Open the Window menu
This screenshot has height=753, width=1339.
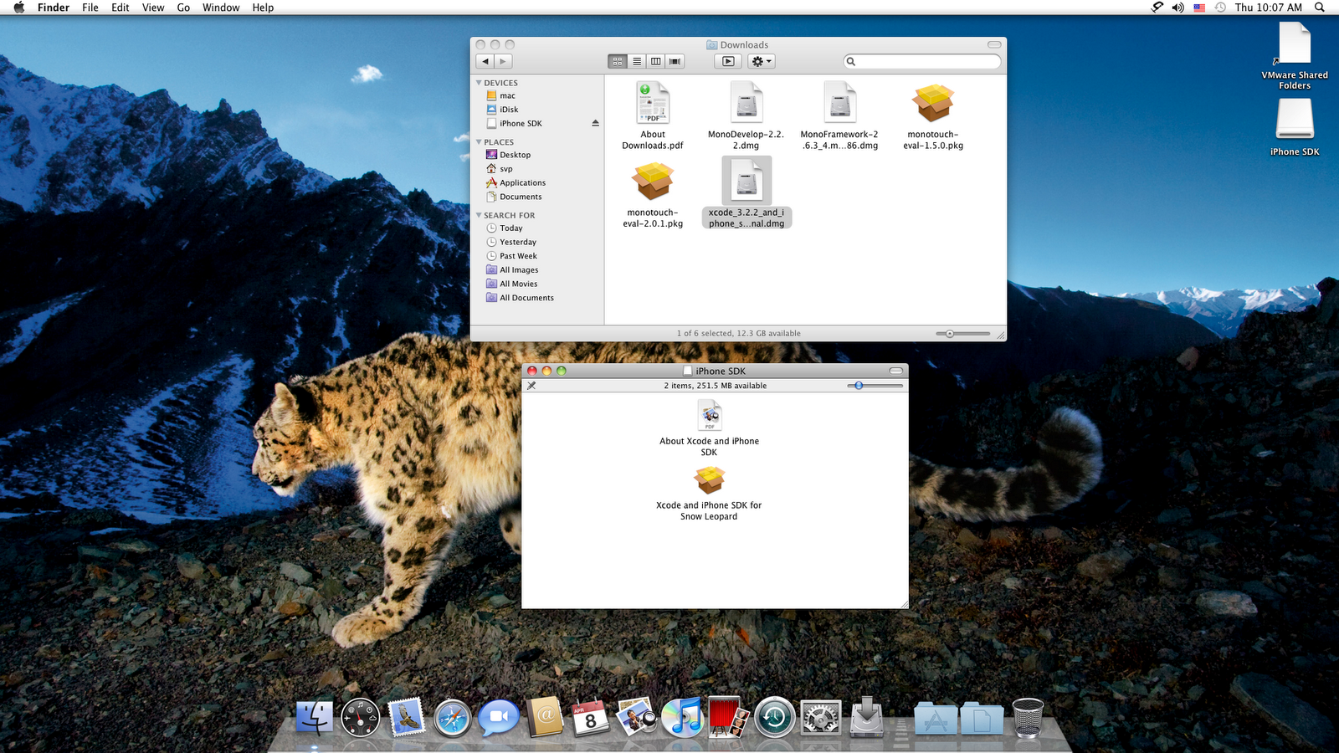tap(221, 8)
